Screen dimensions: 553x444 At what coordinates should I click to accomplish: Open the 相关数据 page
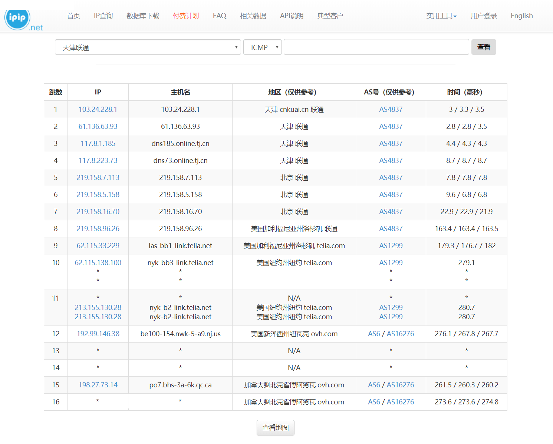[x=253, y=16]
